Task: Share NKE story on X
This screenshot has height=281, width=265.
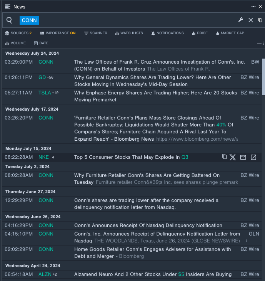Action: point(233,157)
